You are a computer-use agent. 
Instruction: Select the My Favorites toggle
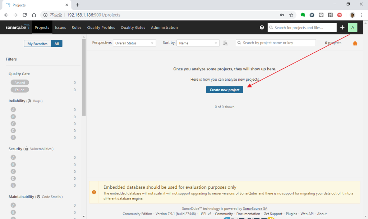click(37, 44)
